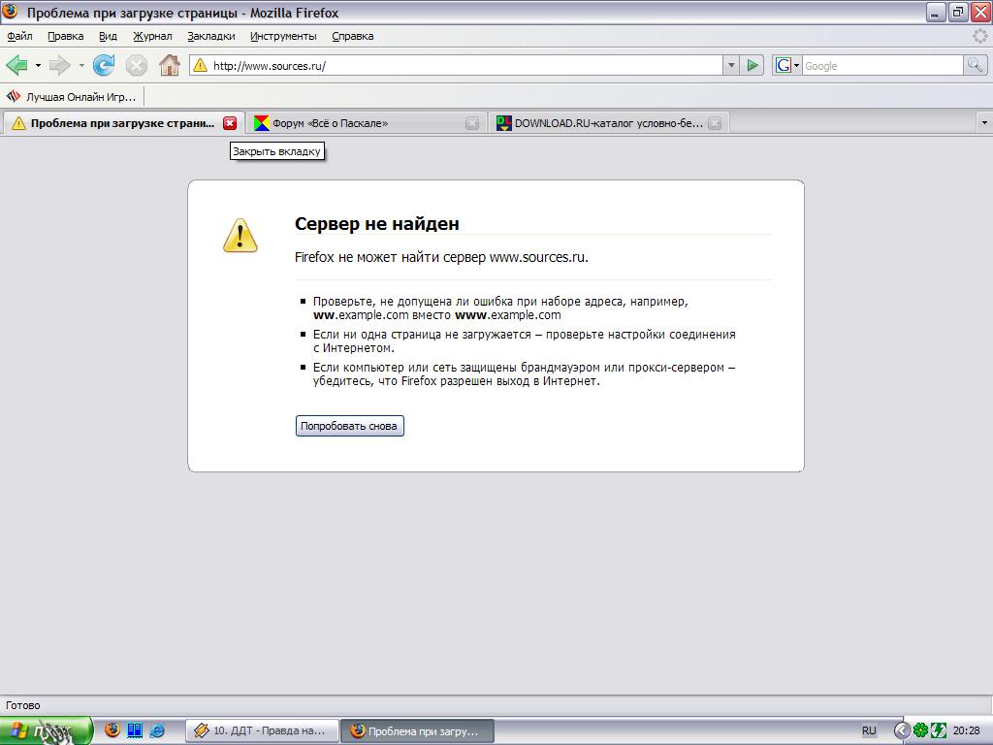Viewport: 993px width, 745px height.
Task: Switch to the ДДТ taskbar window
Action: point(262,730)
